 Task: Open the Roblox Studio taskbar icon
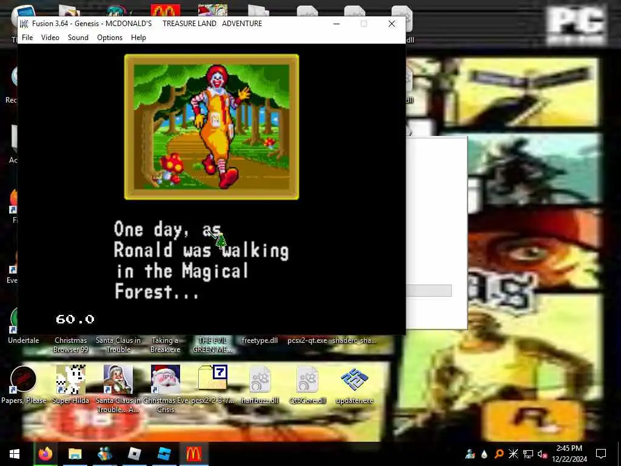click(x=164, y=454)
